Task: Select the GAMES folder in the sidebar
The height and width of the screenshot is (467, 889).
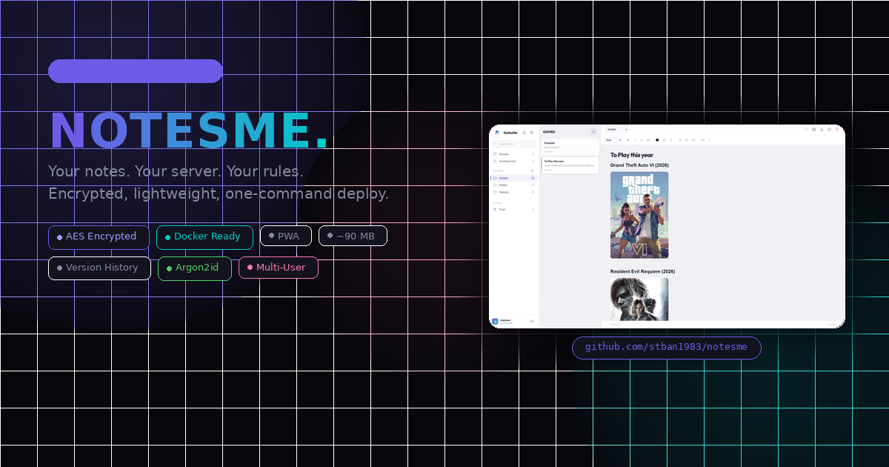Action: point(513,178)
